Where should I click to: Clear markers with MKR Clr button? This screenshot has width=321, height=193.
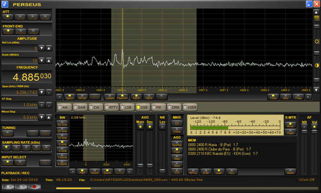coord(177,123)
